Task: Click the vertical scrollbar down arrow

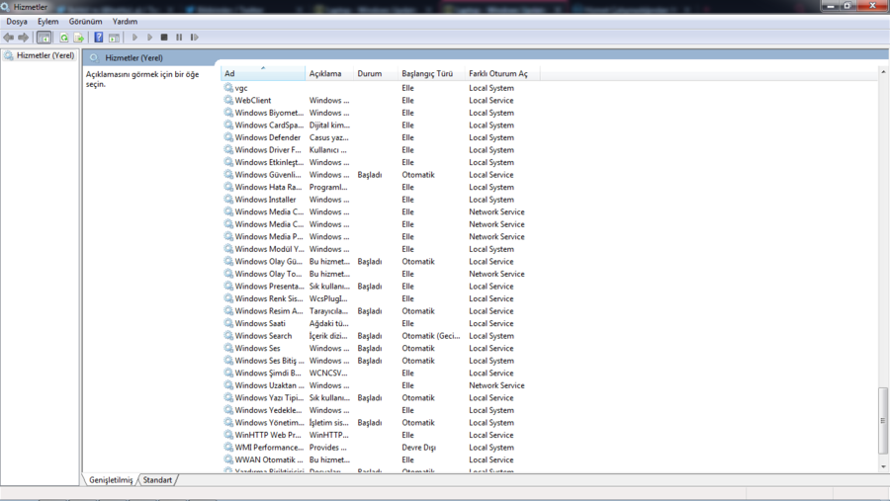Action: pyautogui.click(x=883, y=466)
